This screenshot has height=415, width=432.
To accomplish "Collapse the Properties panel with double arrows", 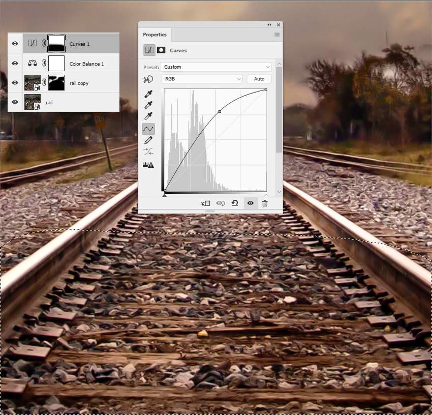I will (x=269, y=25).
